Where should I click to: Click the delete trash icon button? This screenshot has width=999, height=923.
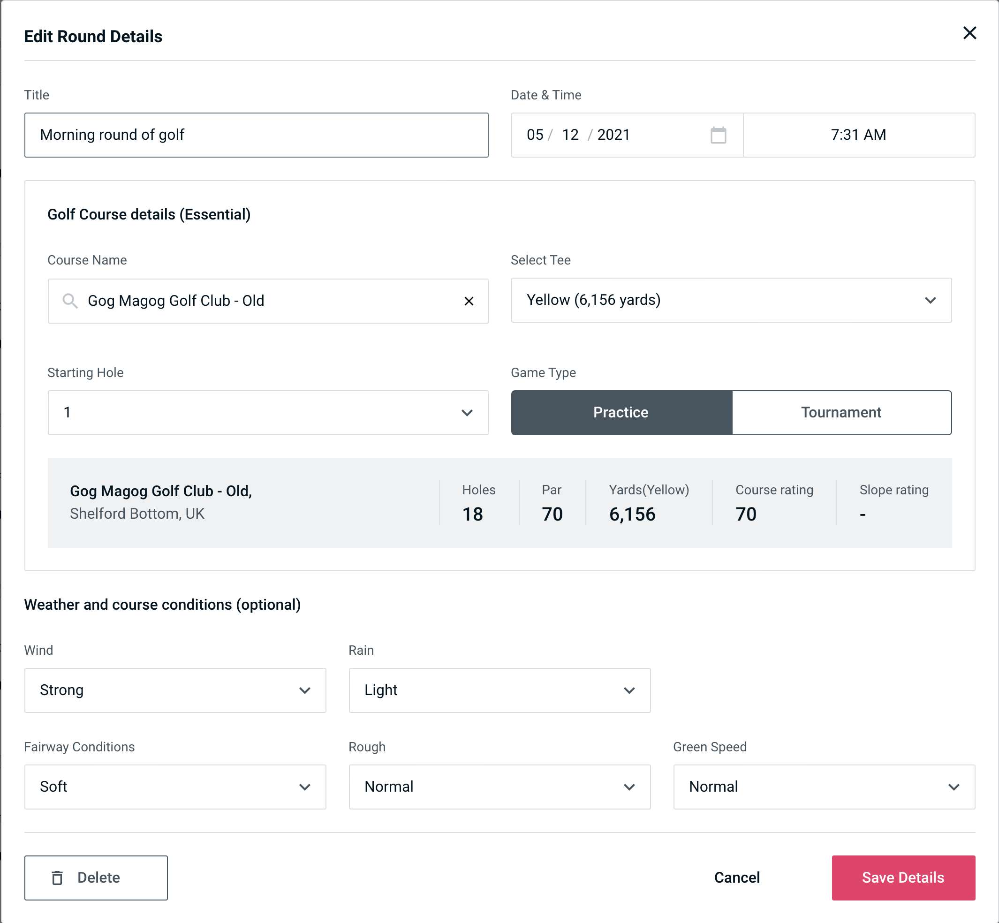pos(58,878)
